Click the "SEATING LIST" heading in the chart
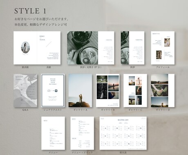Screen dimensions: 188x155 (123, 120)
